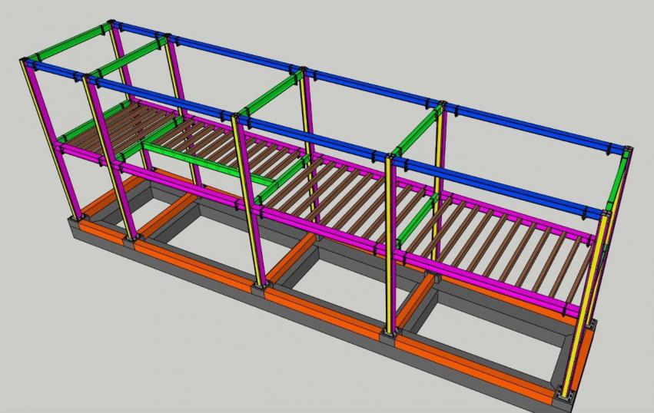This screenshot has width=654, height=413.
Task: Select the rear top blue roof beam
Action: pyautogui.click(x=369, y=86)
